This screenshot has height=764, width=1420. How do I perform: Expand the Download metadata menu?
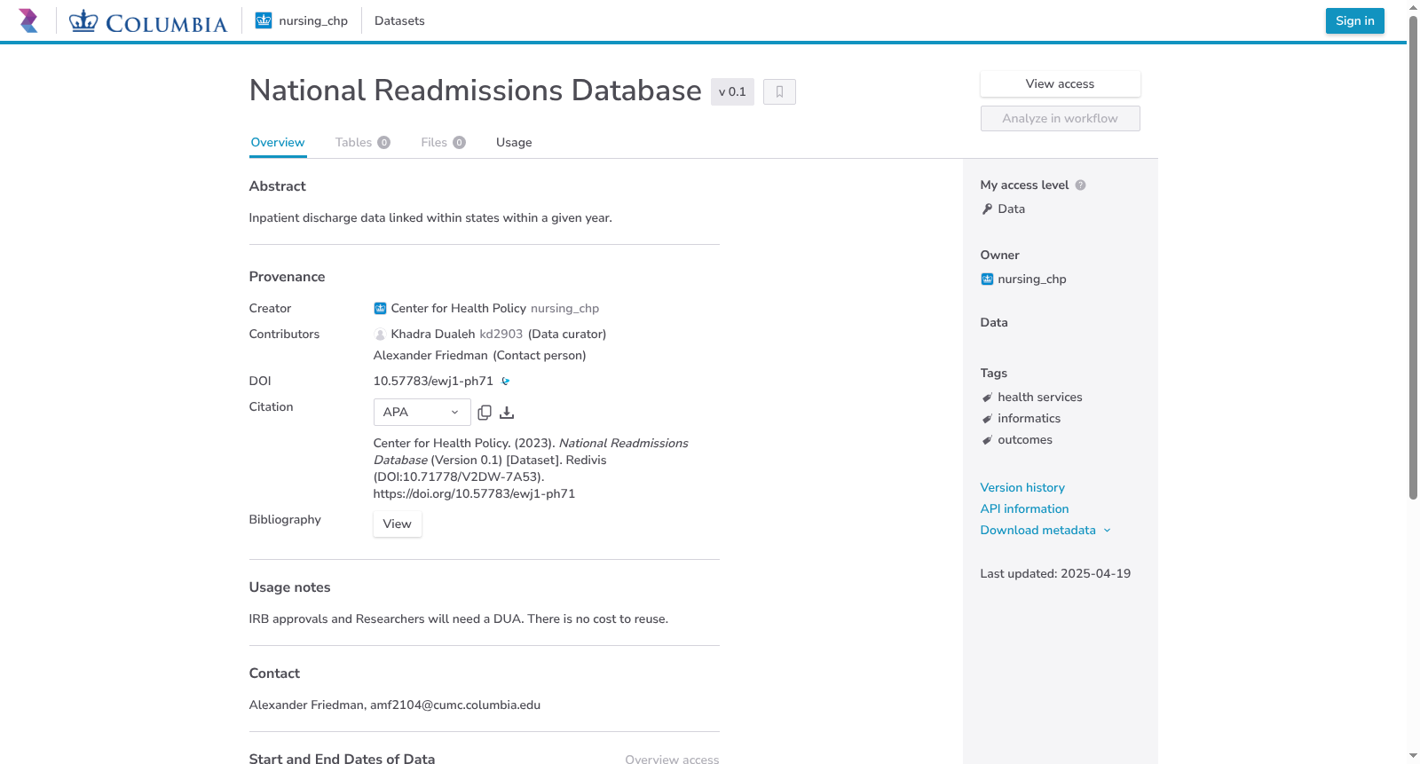coord(1045,531)
